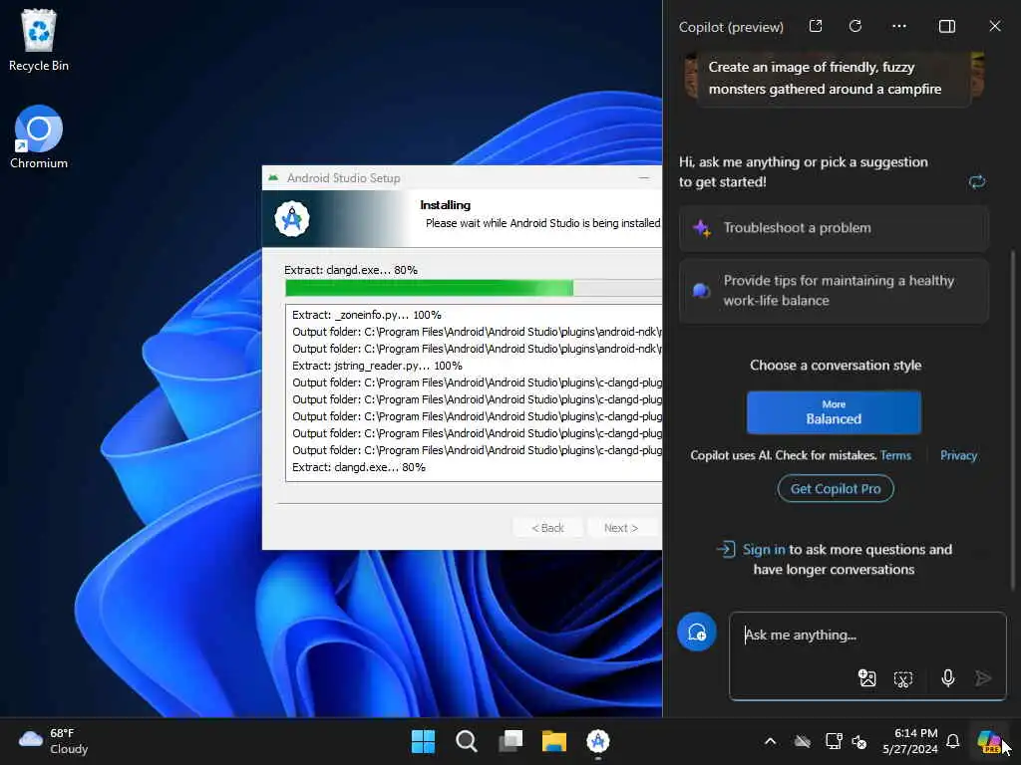Image resolution: width=1021 pixels, height=765 pixels.
Task: Click Back in Android Studio Setup
Action: (547, 528)
